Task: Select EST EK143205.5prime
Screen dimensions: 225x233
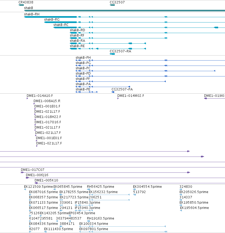Action: point(41,216)
